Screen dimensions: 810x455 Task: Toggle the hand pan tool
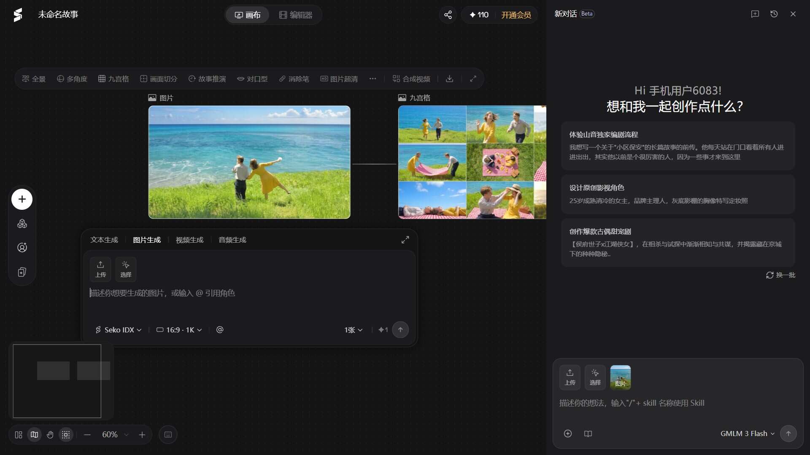coord(50,435)
